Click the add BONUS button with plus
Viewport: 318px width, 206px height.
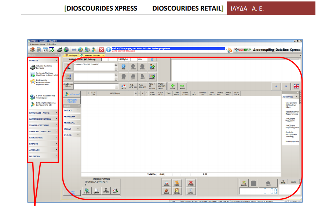152,77
